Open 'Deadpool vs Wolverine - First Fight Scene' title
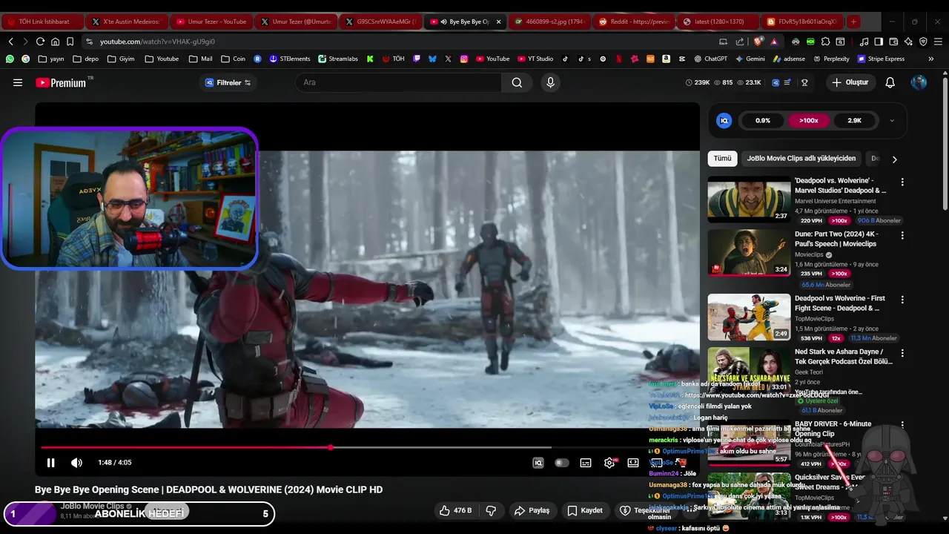This screenshot has width=949, height=534. 840,303
